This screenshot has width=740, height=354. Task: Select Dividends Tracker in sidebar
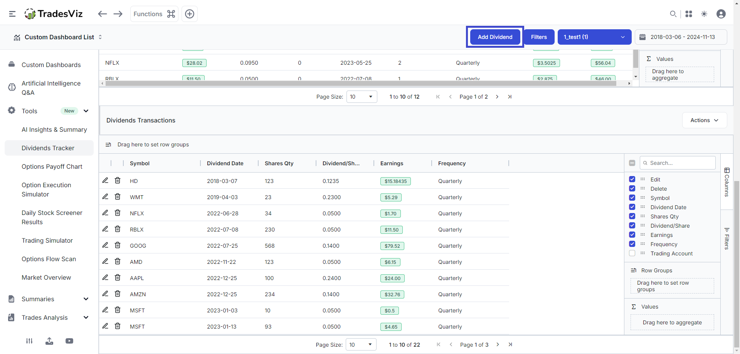49,148
